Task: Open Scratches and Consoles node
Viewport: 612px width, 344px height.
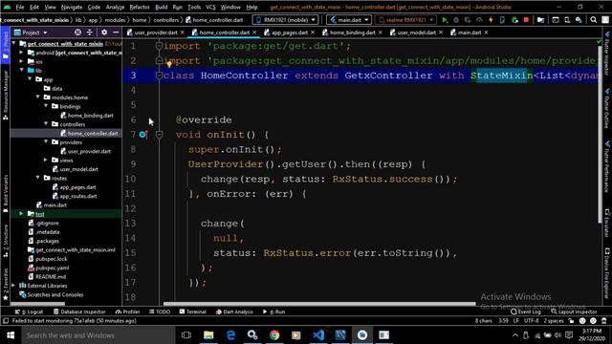Action: [55, 294]
